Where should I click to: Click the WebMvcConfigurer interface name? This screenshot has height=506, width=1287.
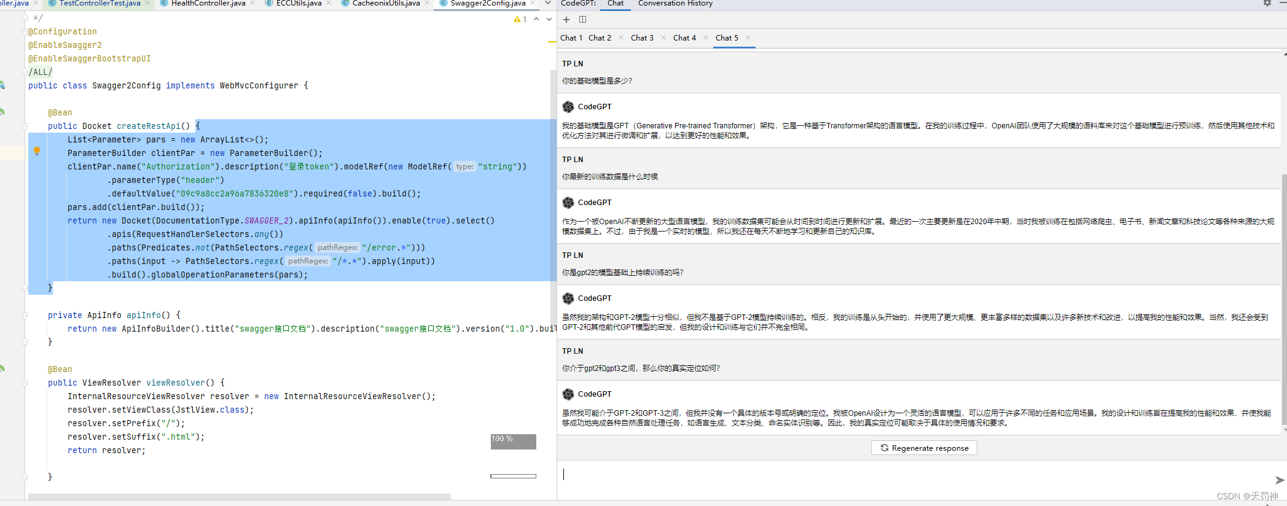click(259, 85)
